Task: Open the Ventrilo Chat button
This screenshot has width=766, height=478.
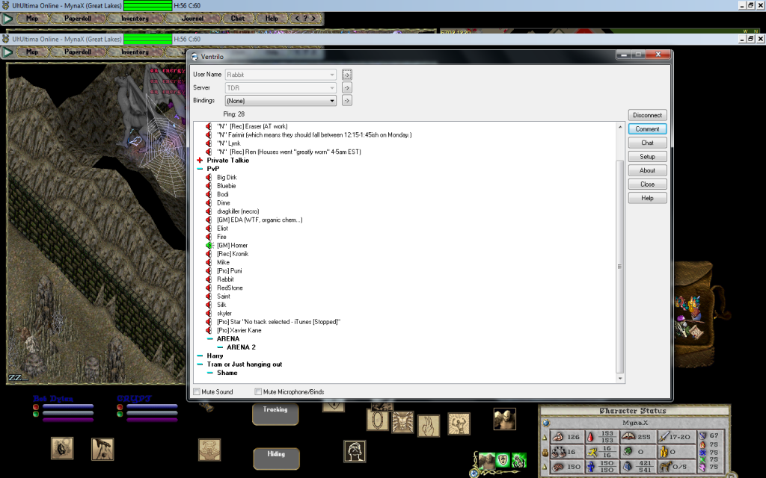Action: (x=647, y=143)
